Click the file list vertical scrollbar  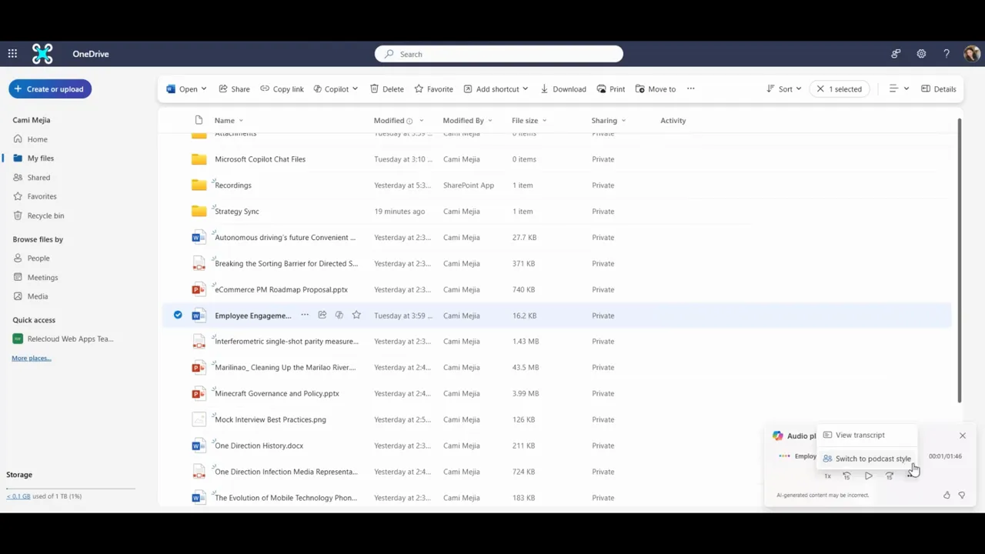(x=959, y=260)
